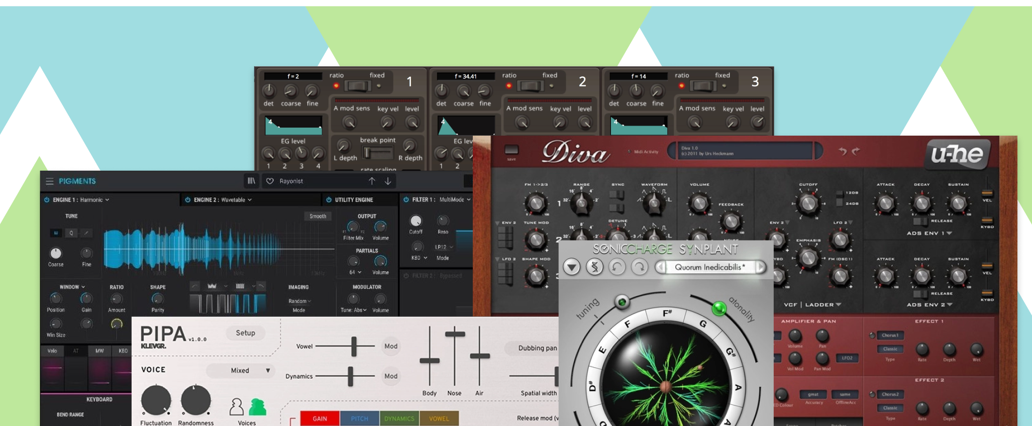
Task: Click the Vowel slider handle in PIPA
Action: coord(354,347)
